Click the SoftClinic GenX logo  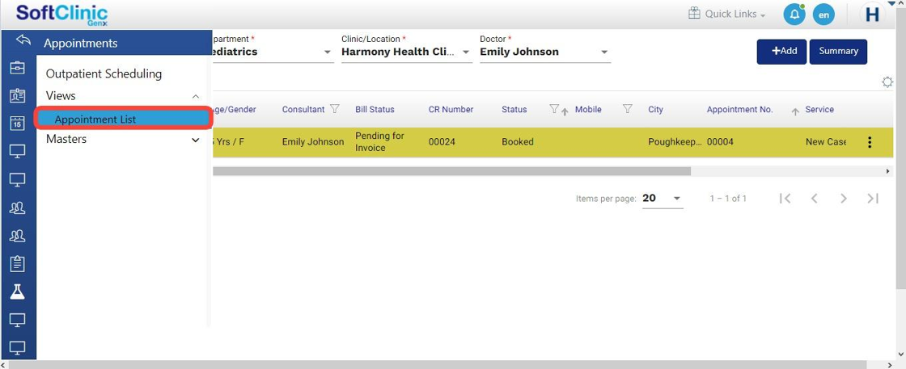pyautogui.click(x=61, y=15)
